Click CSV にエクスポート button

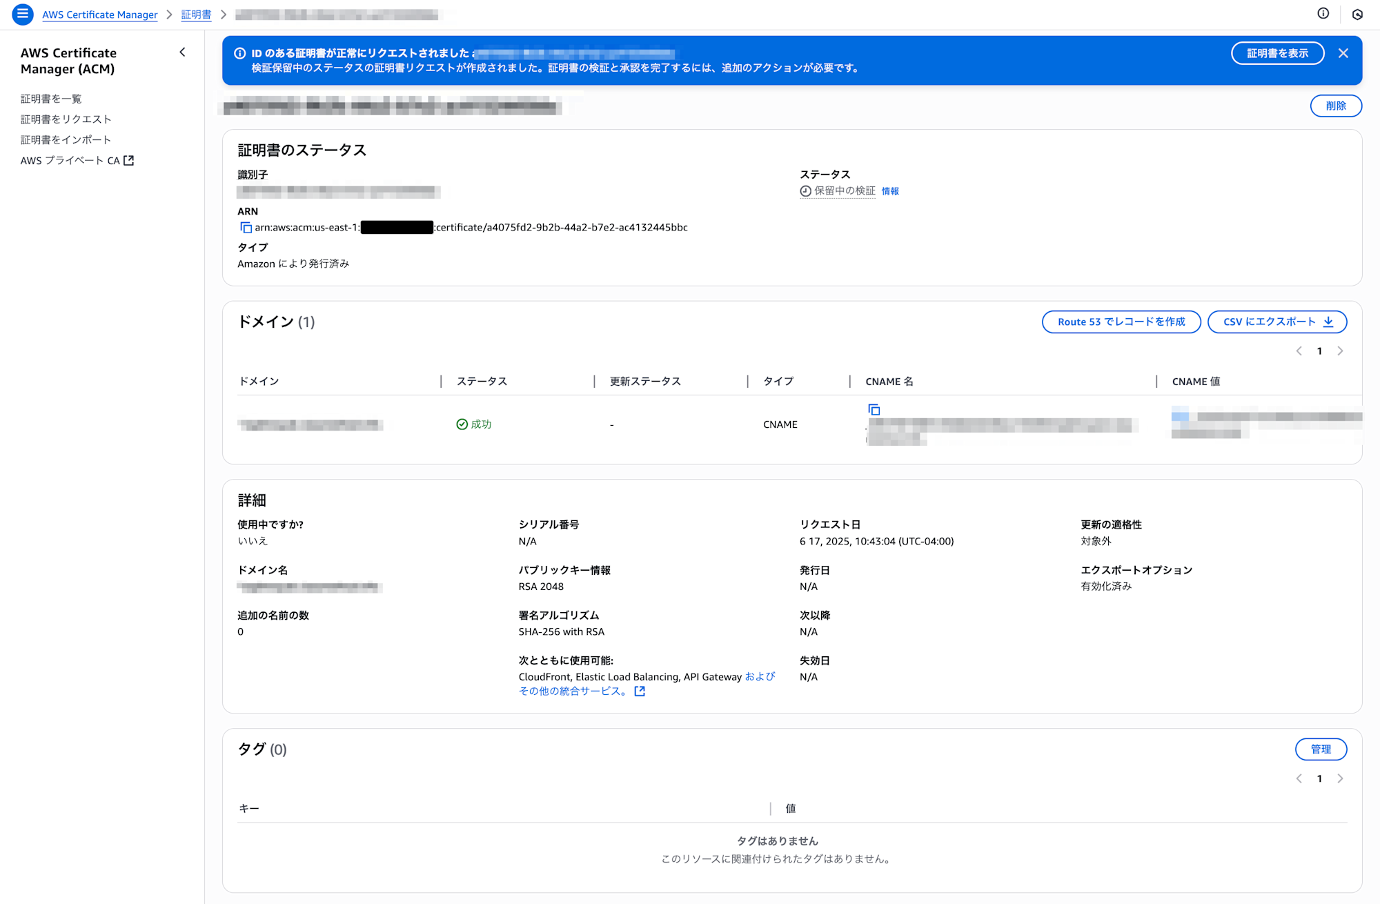(1277, 322)
